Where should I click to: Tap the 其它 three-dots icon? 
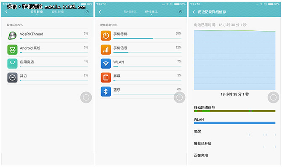tap(12, 77)
